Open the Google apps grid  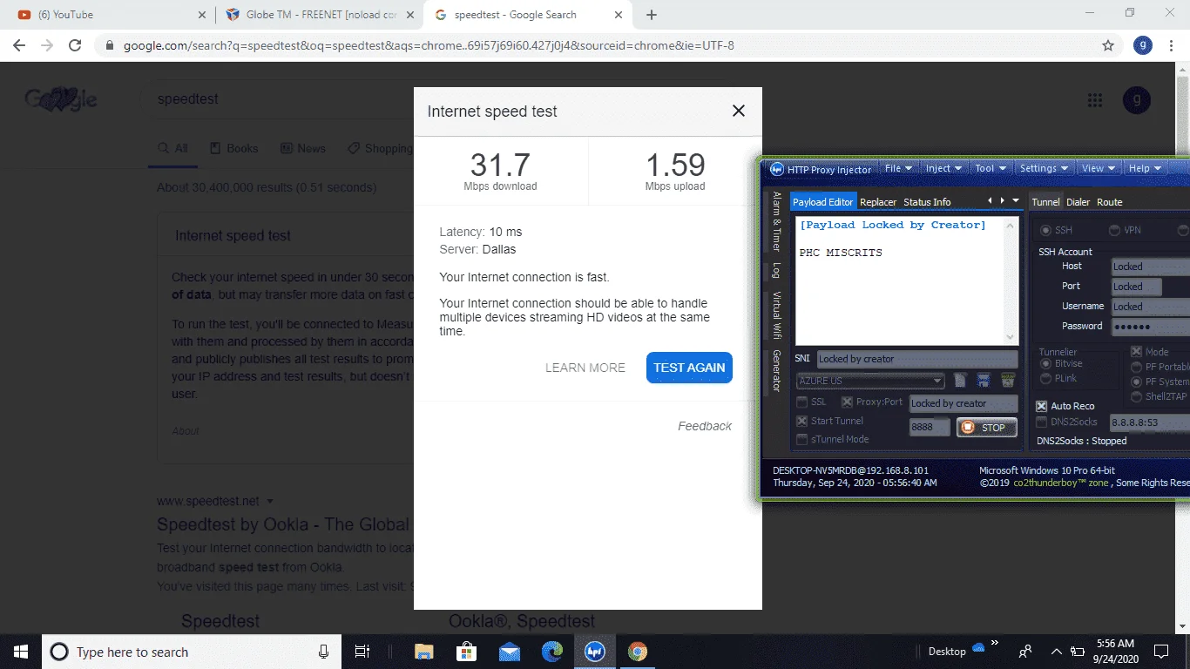[1095, 100]
